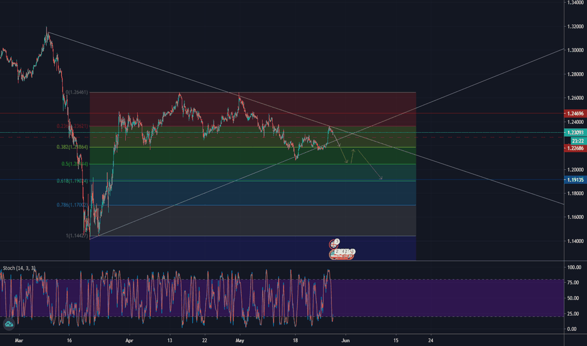Click the 1.16000 tick on price axis
The height and width of the screenshot is (346, 587).
(x=575, y=217)
